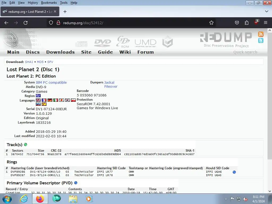Click the Italian language flag
Image resolution: width=272 pixels, height=204 pixels.
pyautogui.click(x=56, y=100)
